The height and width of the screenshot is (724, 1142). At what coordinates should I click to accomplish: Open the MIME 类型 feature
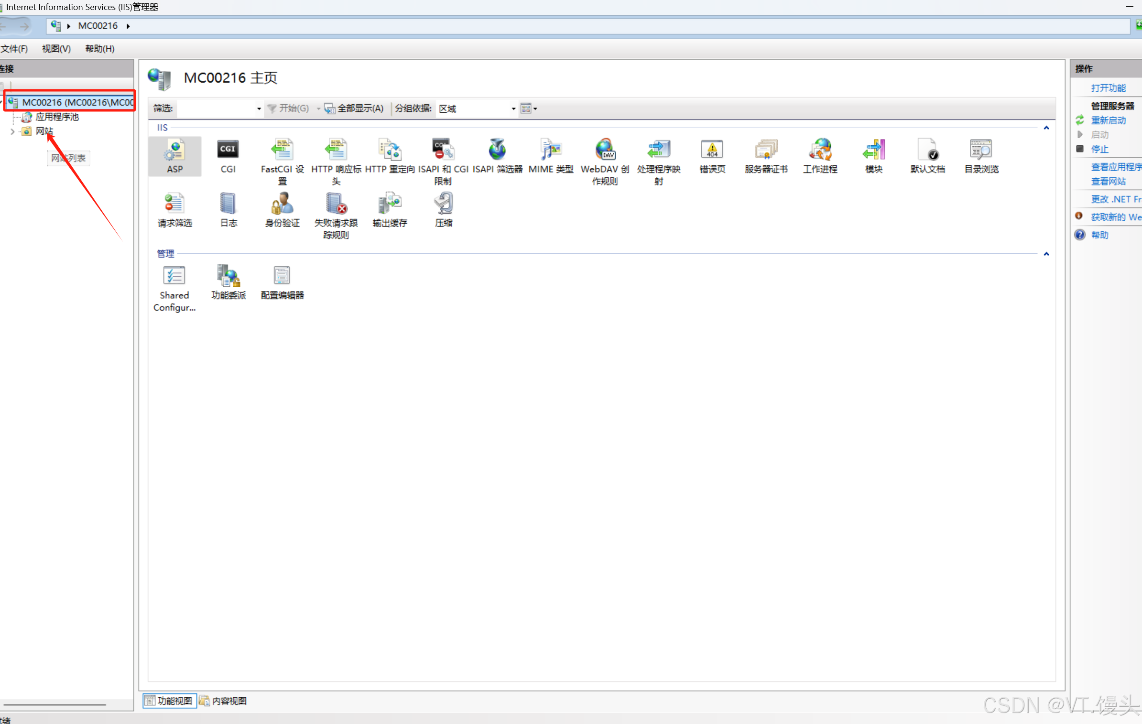pyautogui.click(x=551, y=155)
